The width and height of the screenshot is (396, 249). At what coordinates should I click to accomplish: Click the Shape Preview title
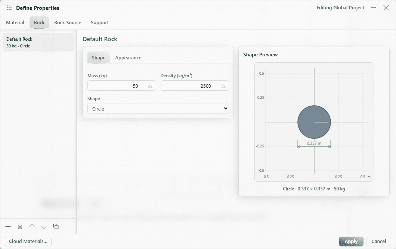[x=260, y=55]
